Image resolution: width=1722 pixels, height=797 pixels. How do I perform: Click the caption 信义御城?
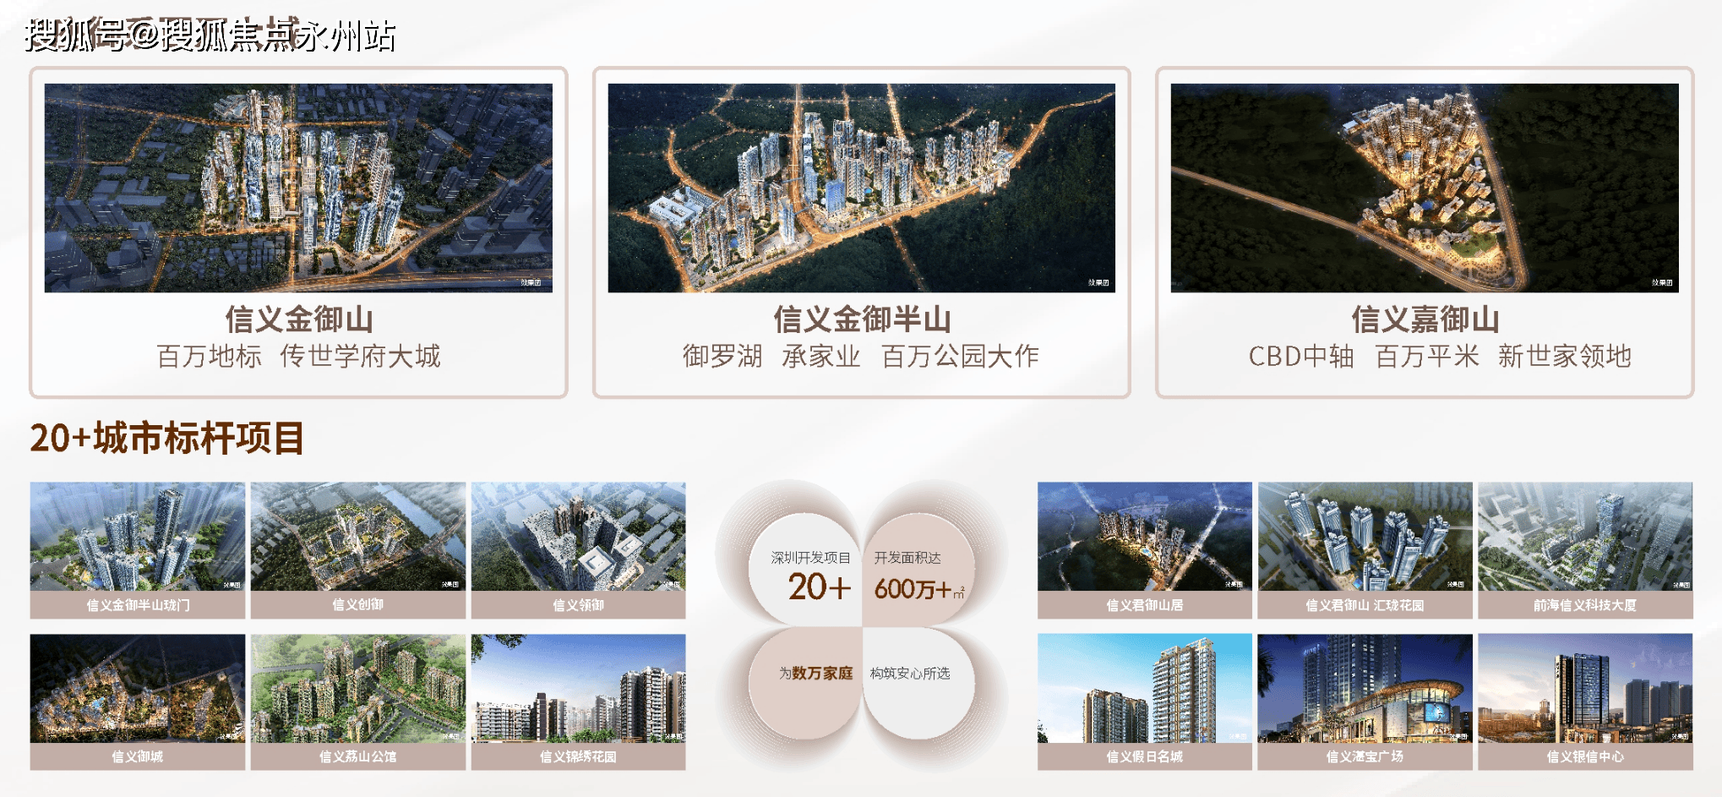(138, 756)
